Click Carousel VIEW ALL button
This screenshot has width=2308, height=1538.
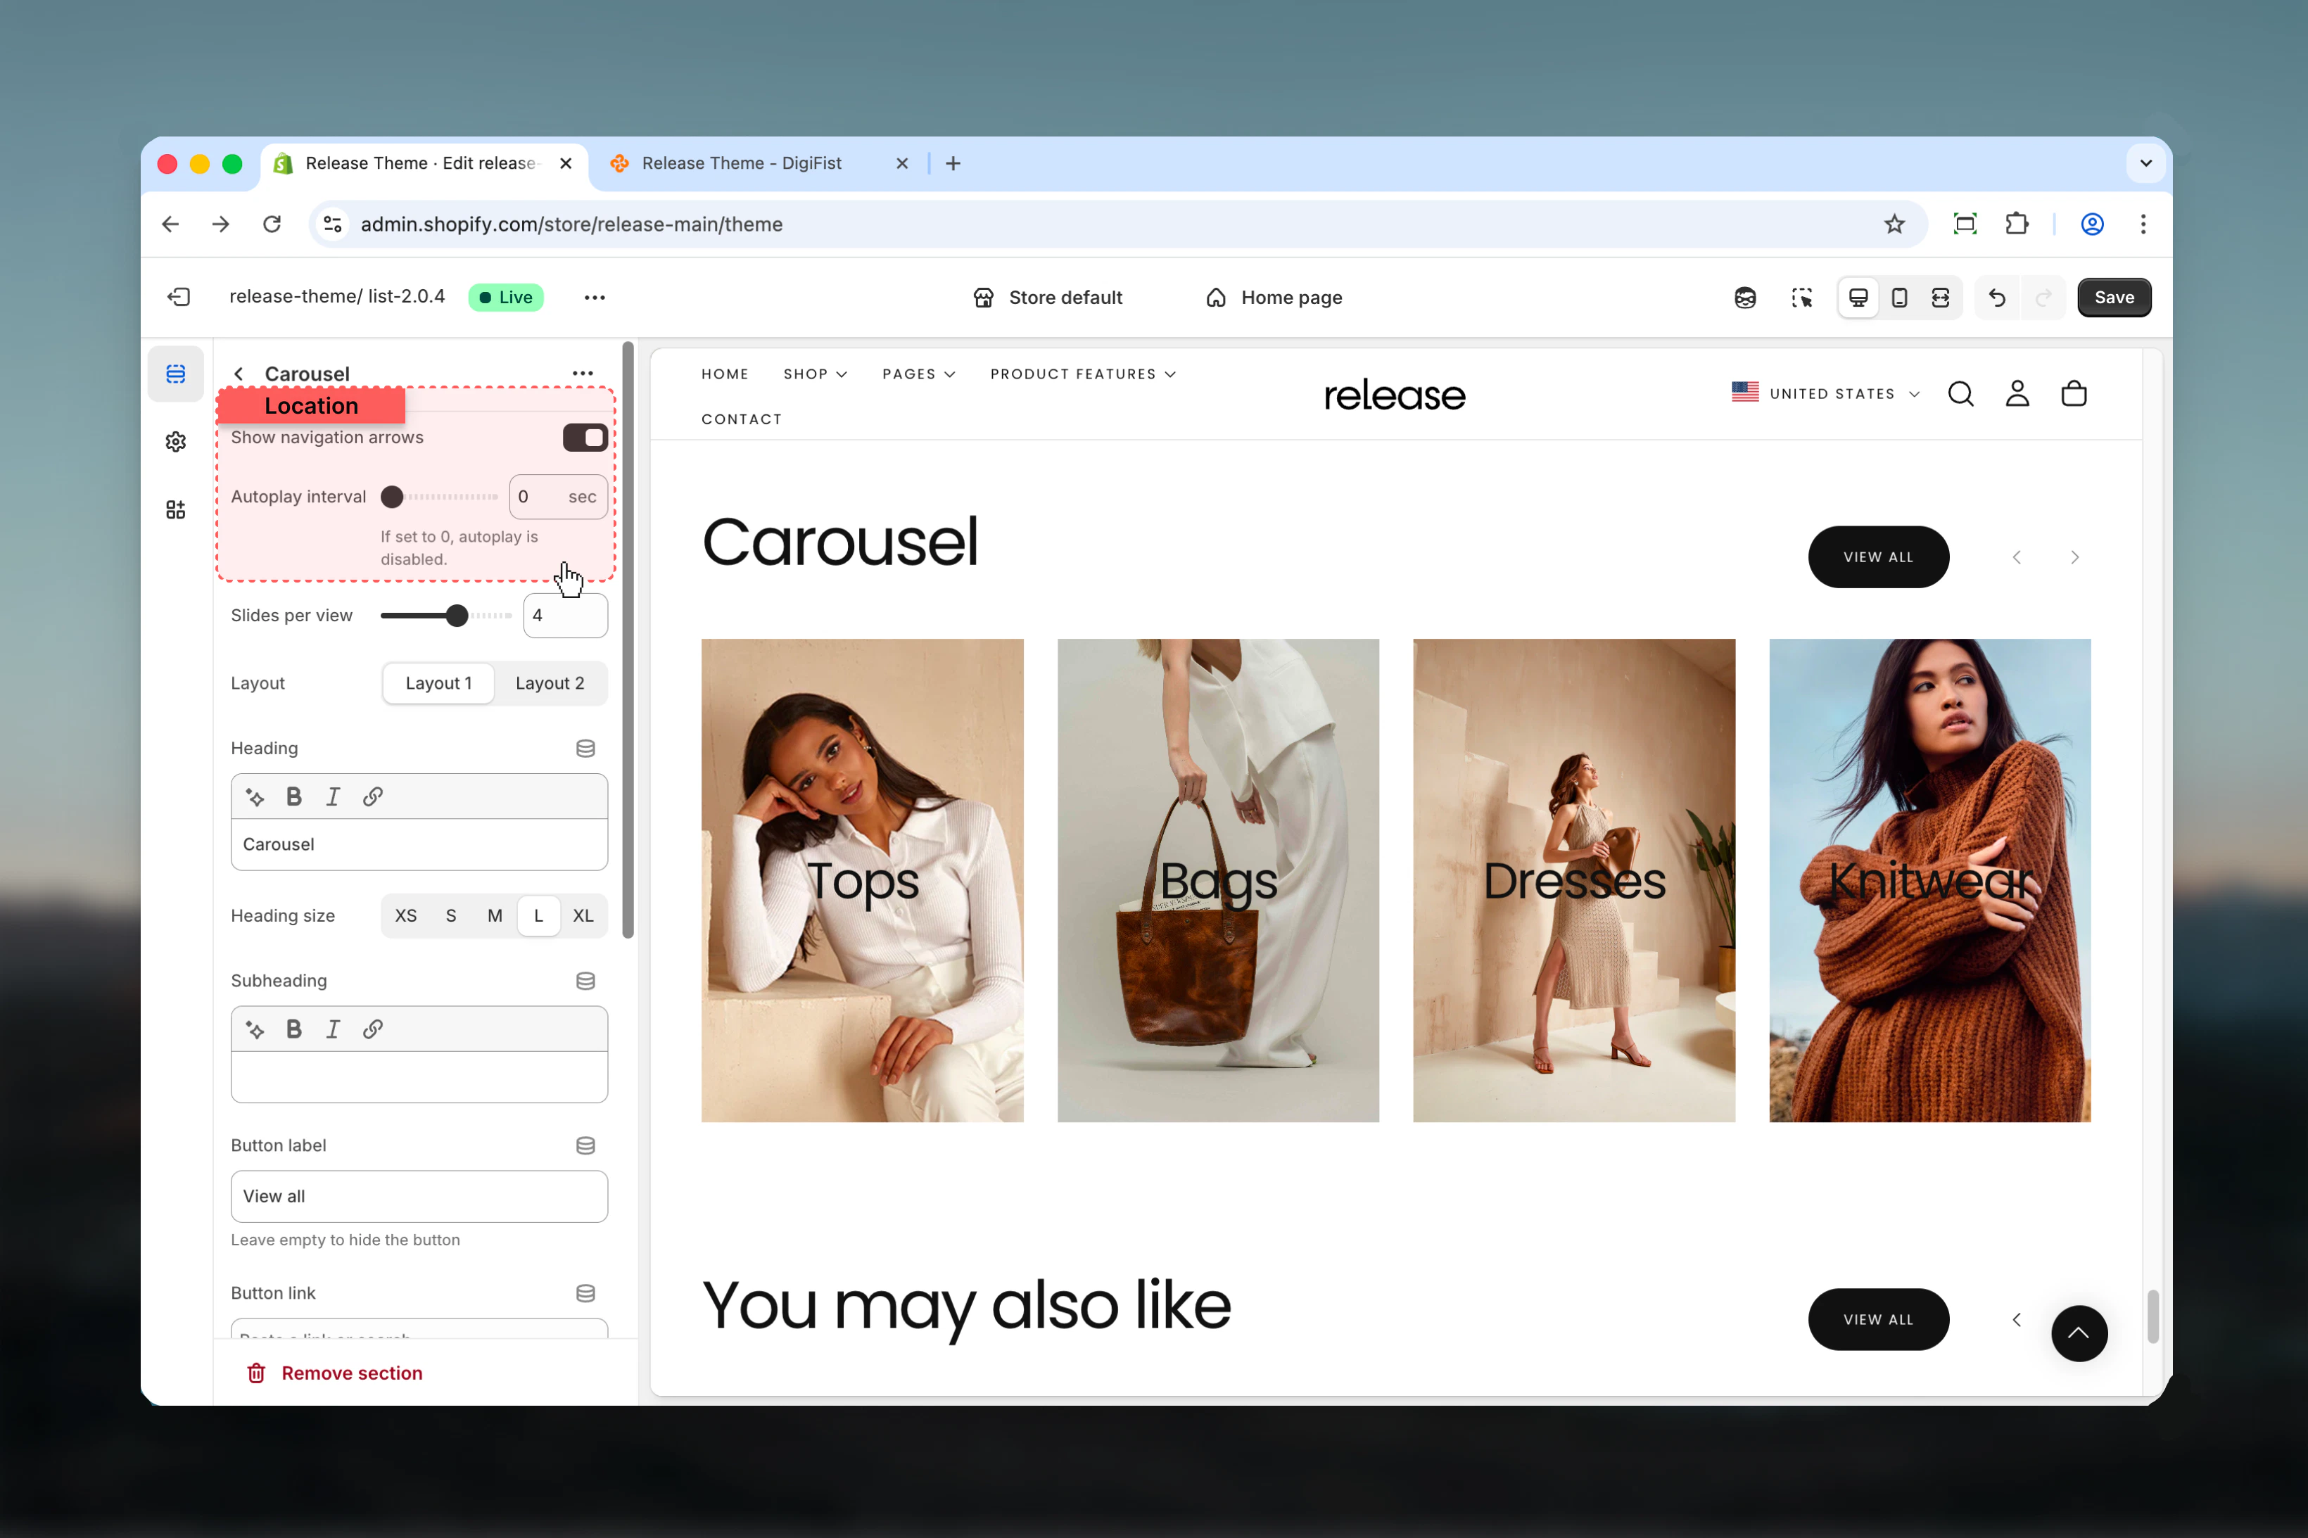[1877, 557]
